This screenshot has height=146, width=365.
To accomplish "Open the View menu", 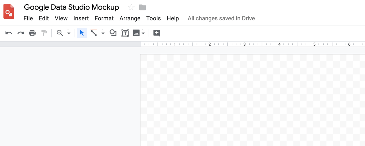I will [x=61, y=18].
